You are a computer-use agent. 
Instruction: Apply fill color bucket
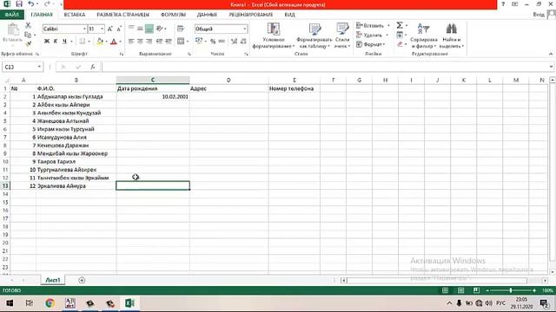pos(100,42)
